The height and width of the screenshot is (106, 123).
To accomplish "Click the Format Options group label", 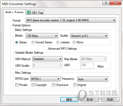I will [x=21, y=25].
